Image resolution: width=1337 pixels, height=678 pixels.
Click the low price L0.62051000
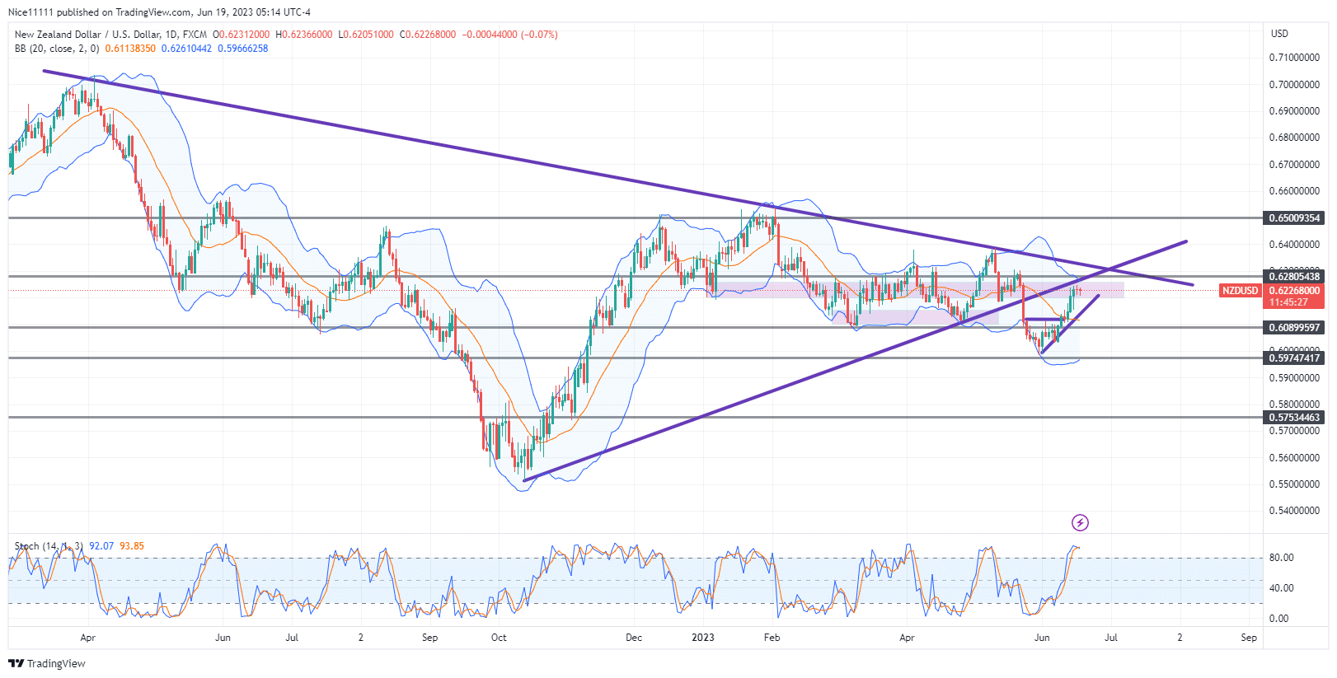[366, 35]
